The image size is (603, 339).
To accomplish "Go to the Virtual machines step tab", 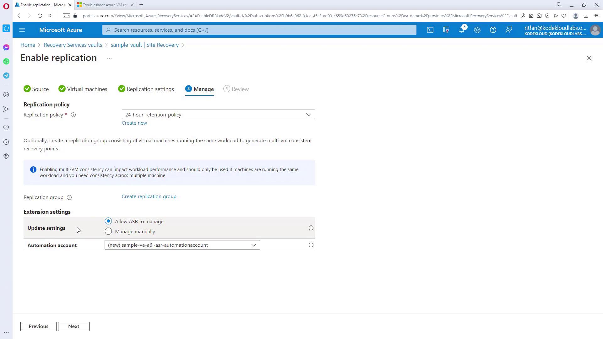I will click(x=87, y=89).
